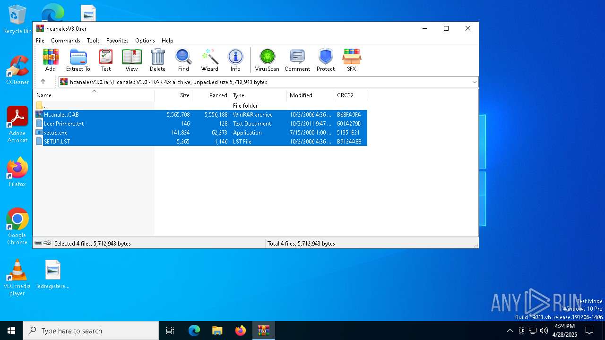
Task: Open the Extract To tool
Action: click(78, 60)
